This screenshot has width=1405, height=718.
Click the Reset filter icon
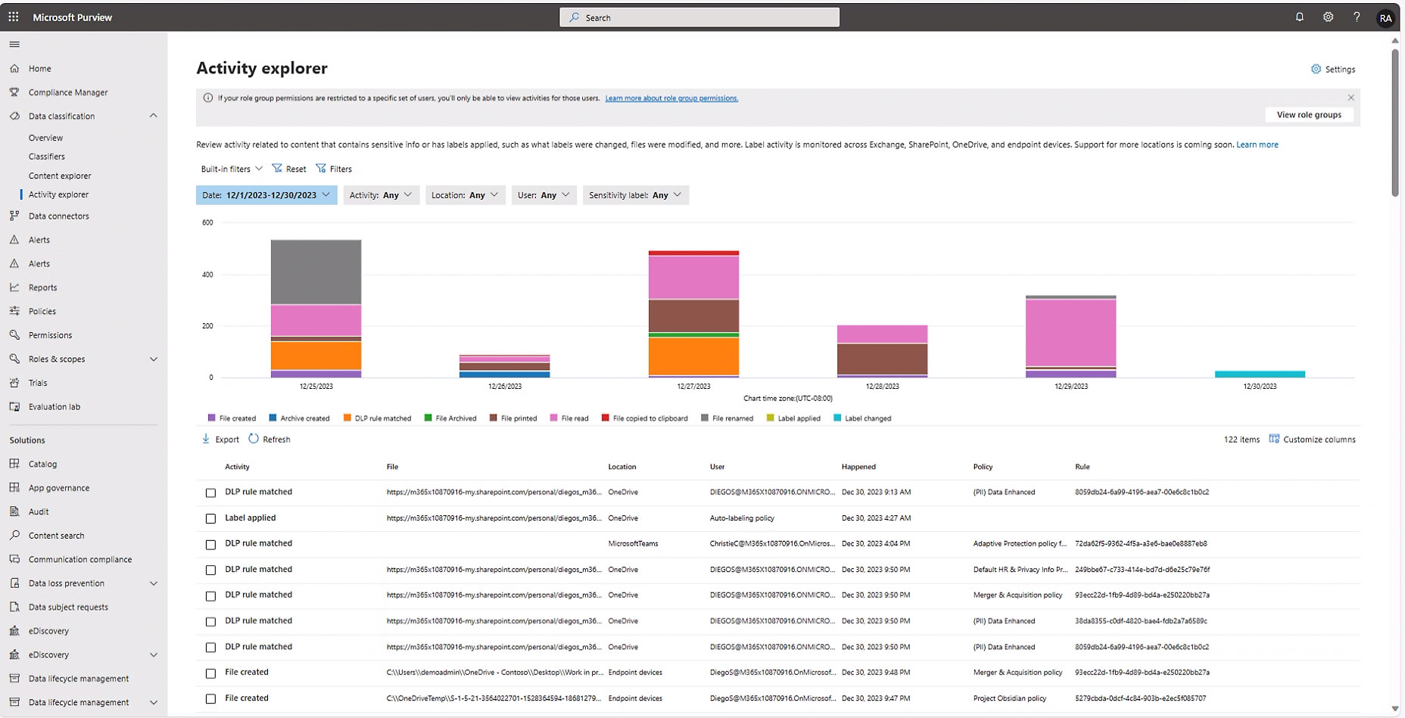(277, 168)
